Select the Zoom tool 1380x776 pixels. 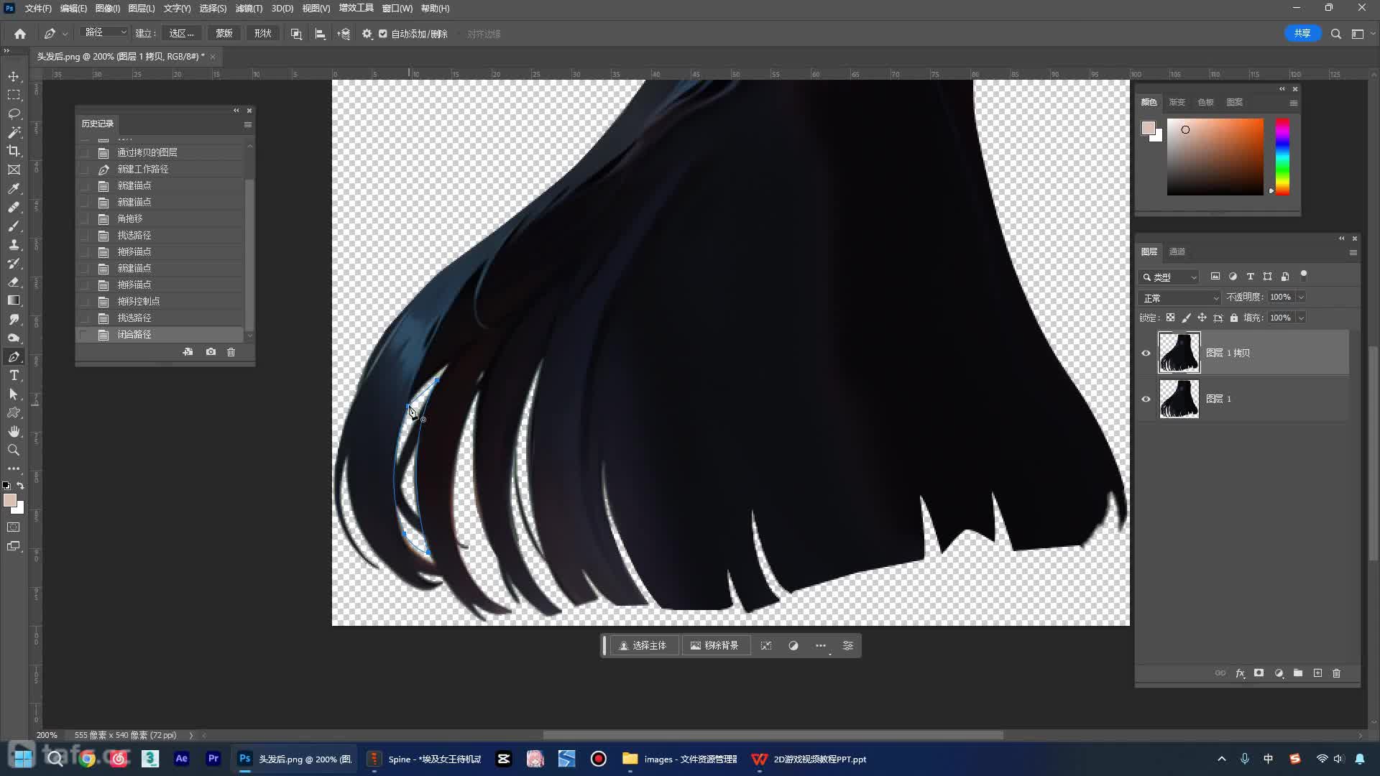pyautogui.click(x=14, y=450)
